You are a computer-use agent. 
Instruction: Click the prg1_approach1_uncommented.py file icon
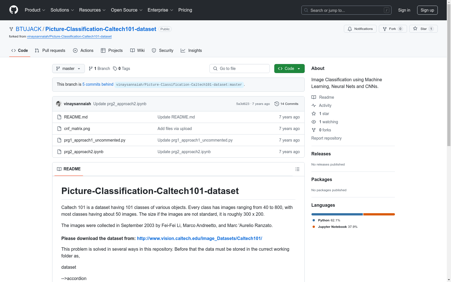[x=59, y=140]
